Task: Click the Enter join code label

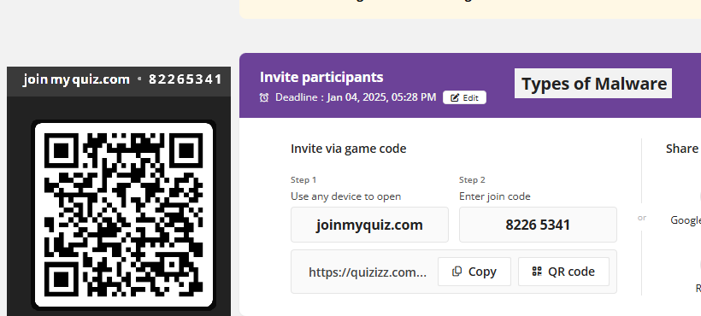Action: click(494, 196)
